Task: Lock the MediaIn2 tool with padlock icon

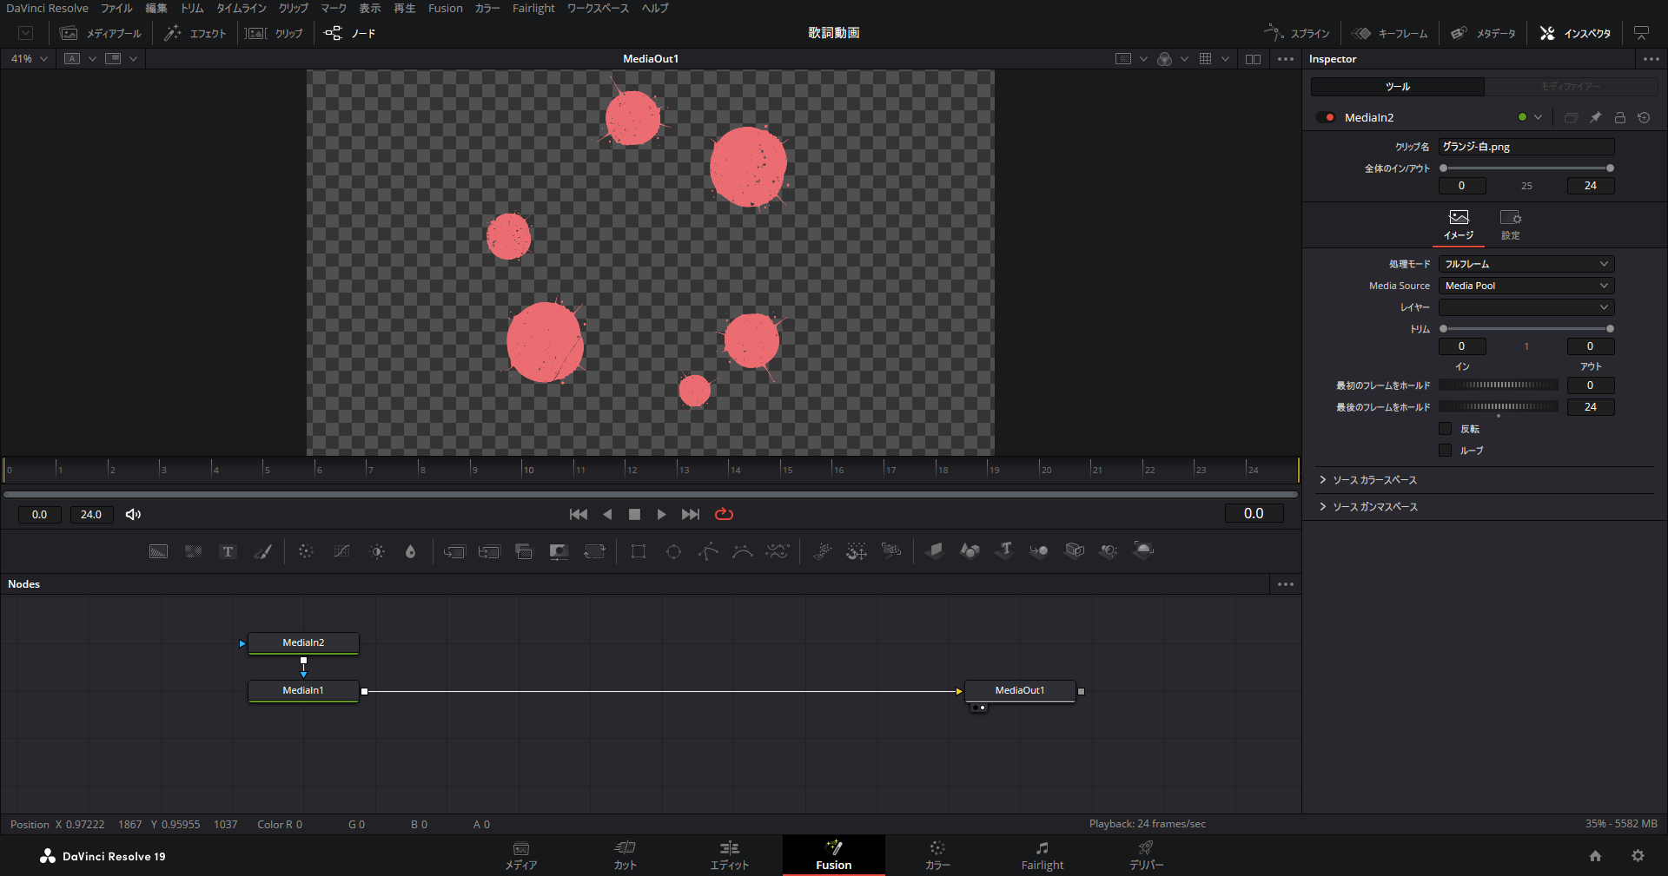Action: click(x=1619, y=117)
